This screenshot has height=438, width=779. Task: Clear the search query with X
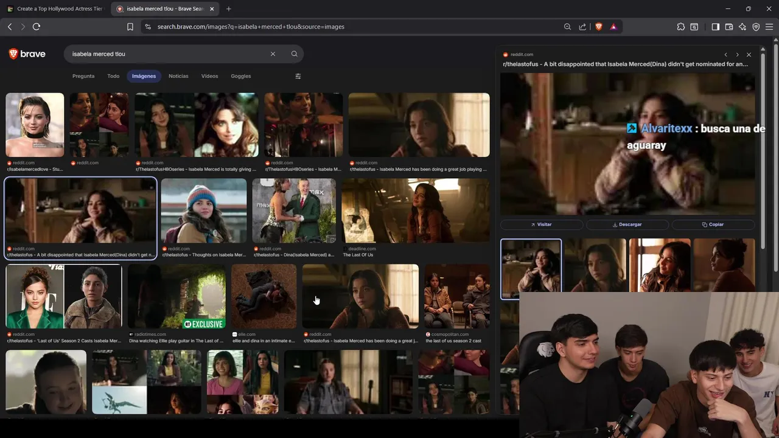pyautogui.click(x=273, y=54)
